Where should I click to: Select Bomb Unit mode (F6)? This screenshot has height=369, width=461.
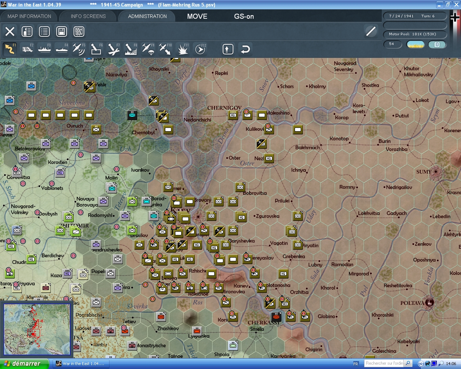tap(96, 49)
